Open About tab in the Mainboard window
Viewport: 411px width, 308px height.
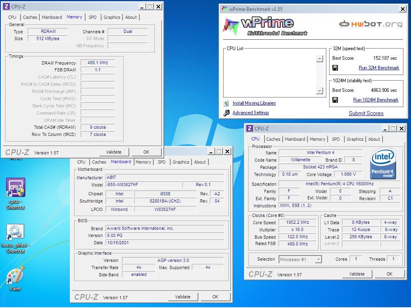tap(200, 162)
